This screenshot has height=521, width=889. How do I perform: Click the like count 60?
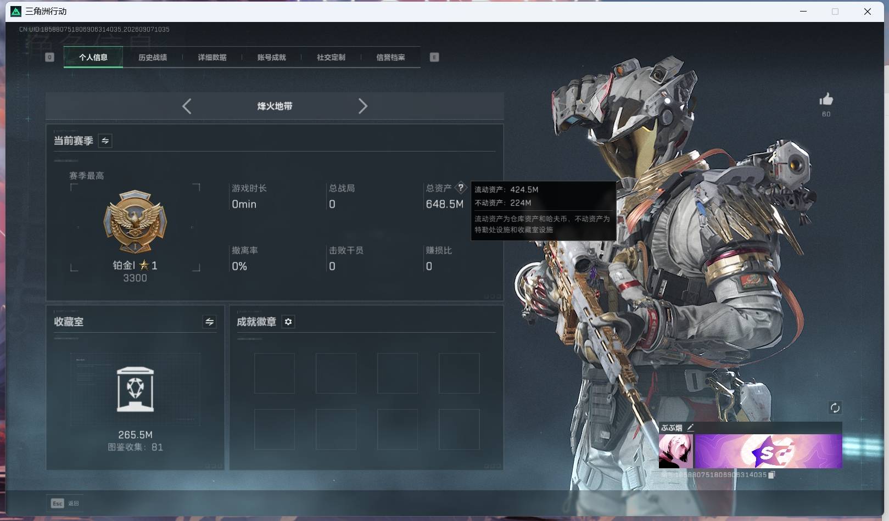pyautogui.click(x=826, y=114)
